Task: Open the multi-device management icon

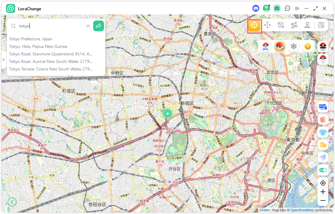Action: (x=323, y=107)
